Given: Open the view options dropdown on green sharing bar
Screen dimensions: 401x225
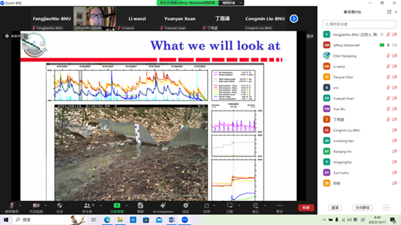Looking at the screenshot, I should (231, 3).
